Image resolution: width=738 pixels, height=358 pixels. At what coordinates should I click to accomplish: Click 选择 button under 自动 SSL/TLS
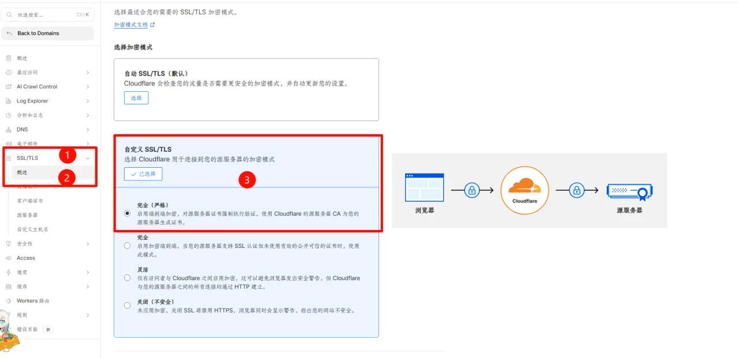[x=136, y=98]
